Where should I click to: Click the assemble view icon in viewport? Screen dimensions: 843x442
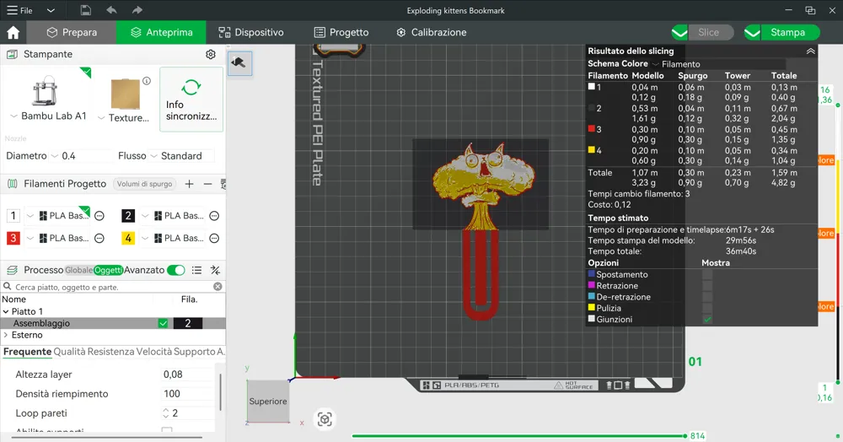click(239, 63)
